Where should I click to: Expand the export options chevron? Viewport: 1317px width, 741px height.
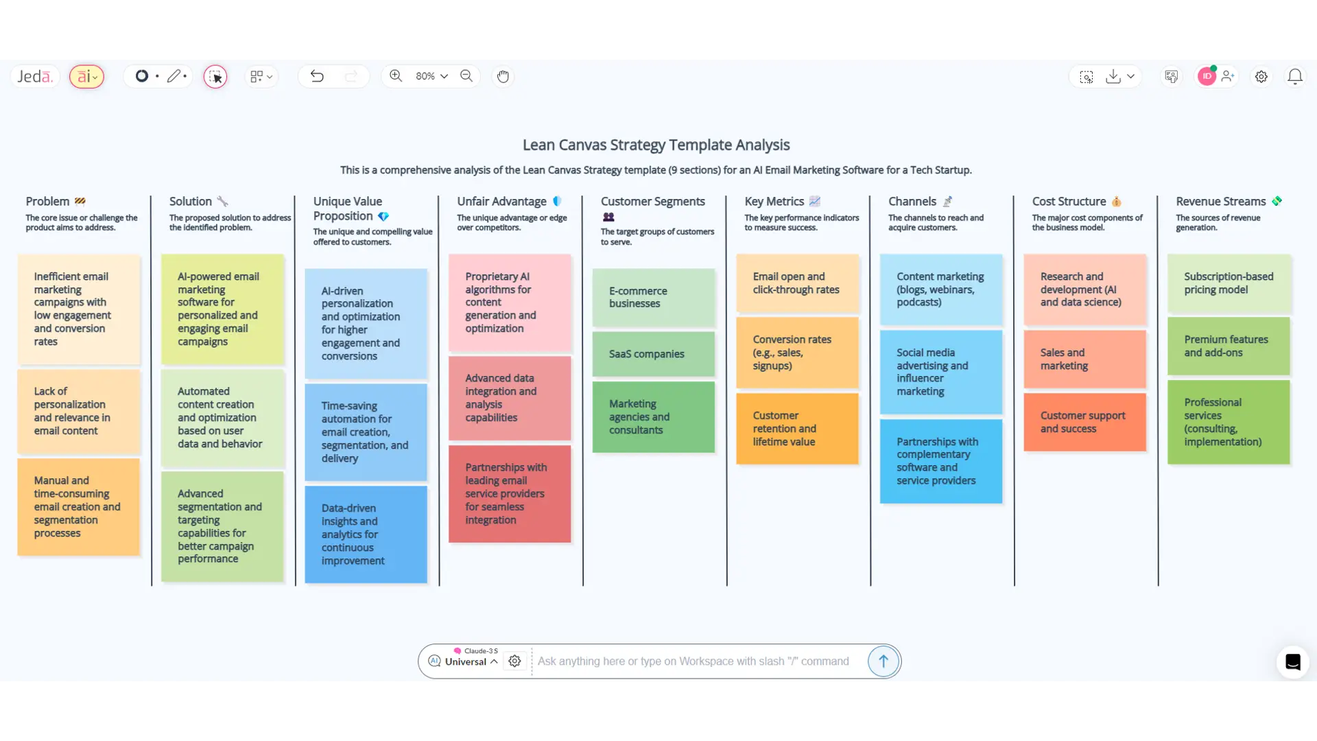click(1131, 76)
